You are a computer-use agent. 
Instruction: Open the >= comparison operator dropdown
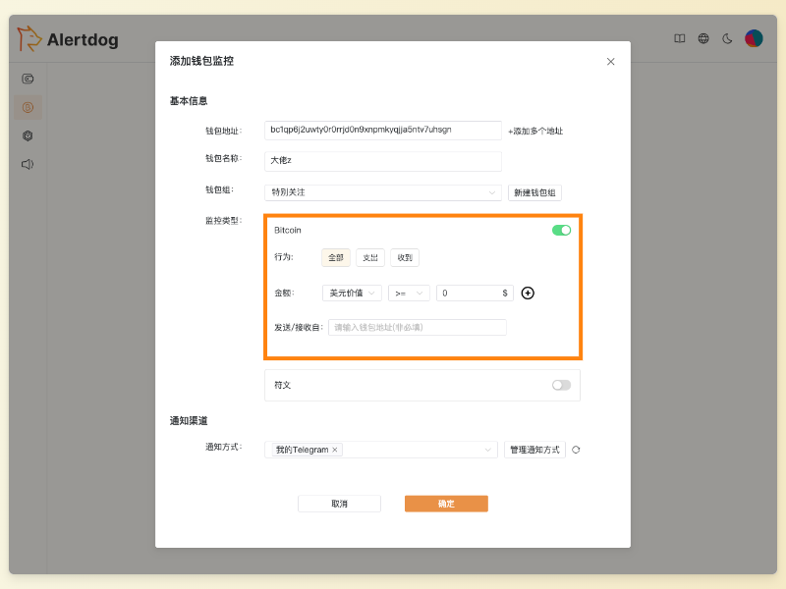click(409, 293)
